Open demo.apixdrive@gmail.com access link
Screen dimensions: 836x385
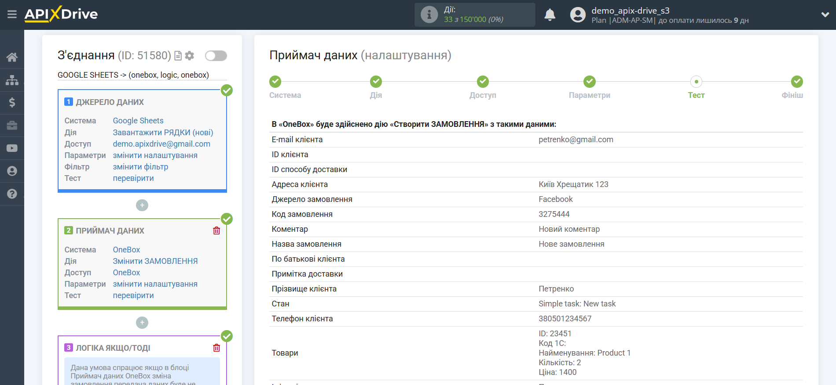point(161,144)
